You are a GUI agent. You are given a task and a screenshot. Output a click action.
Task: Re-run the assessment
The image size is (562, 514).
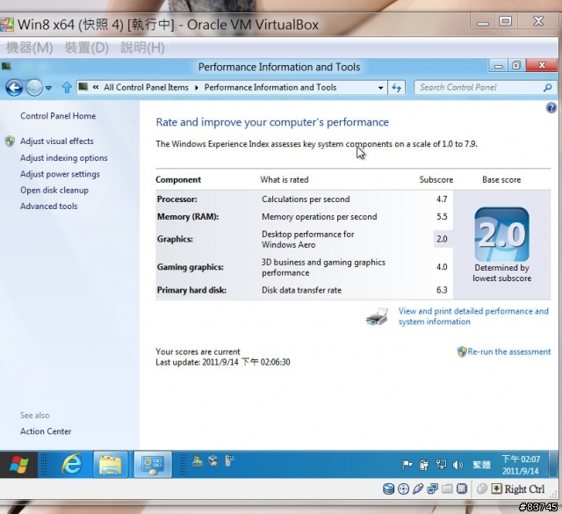[509, 351]
